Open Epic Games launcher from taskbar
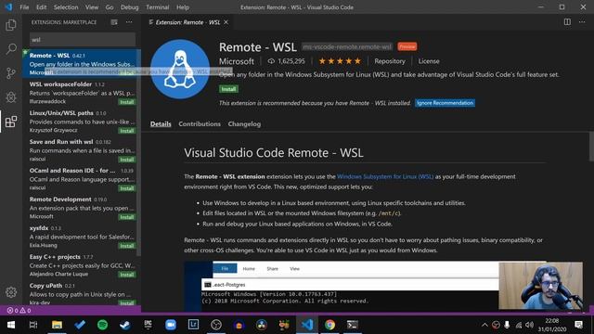 click(x=148, y=325)
